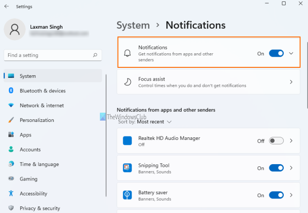Image resolution: width=308 pixels, height=213 pixels.
Task: Click the Snipping Tool app icon
Action: pos(127,168)
